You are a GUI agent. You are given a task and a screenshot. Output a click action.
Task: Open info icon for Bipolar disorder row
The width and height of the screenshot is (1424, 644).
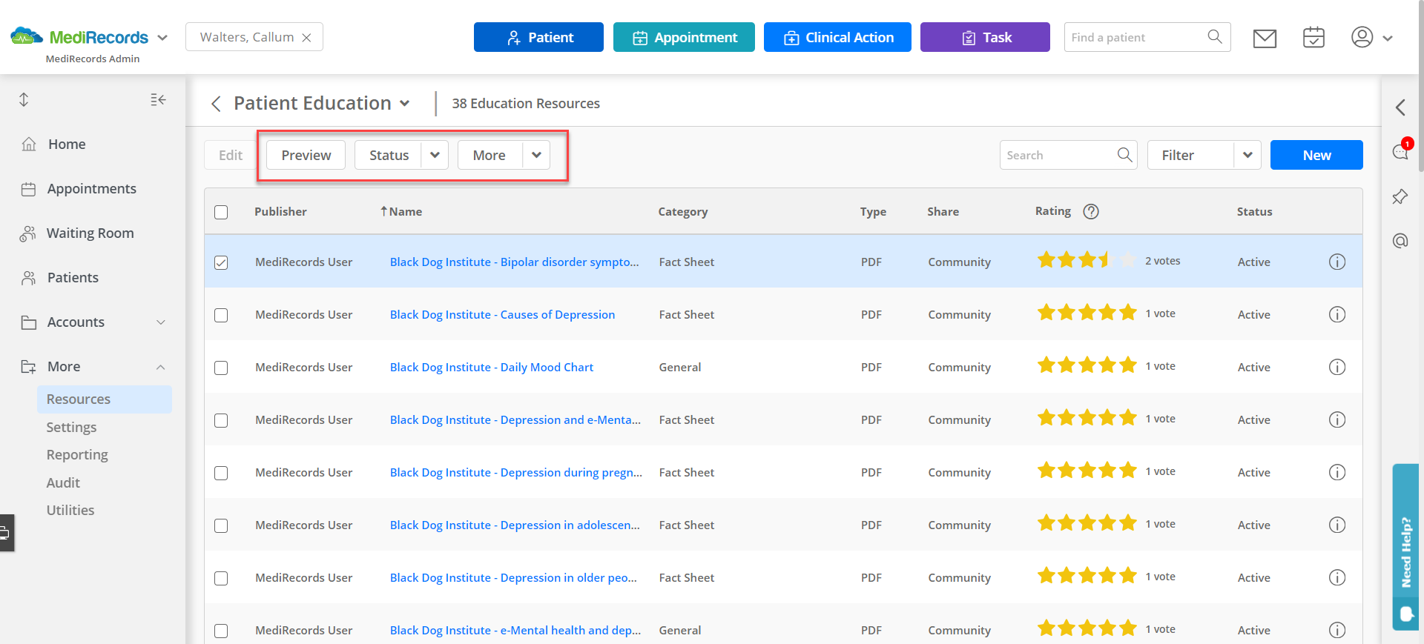pyautogui.click(x=1337, y=262)
